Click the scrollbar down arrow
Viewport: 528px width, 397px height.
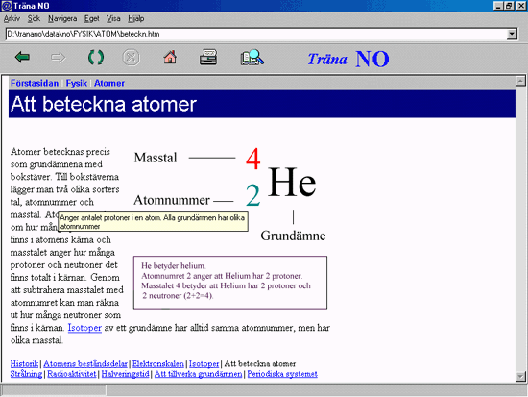(520, 376)
